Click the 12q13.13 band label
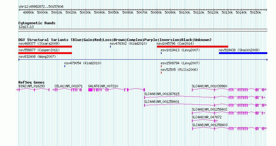276x146 pixels. pyautogui.click(x=26, y=27)
